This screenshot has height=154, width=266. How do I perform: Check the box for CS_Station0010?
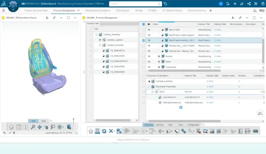[x=91, y=50]
